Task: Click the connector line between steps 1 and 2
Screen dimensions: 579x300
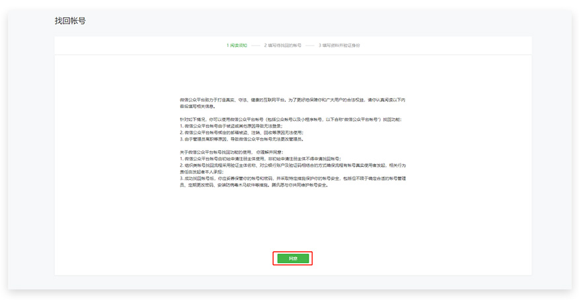Action: tap(254, 45)
